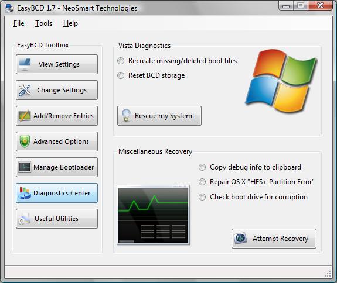Open Add/Remove Entries section
This screenshot has width=337, height=283.
tap(57, 116)
